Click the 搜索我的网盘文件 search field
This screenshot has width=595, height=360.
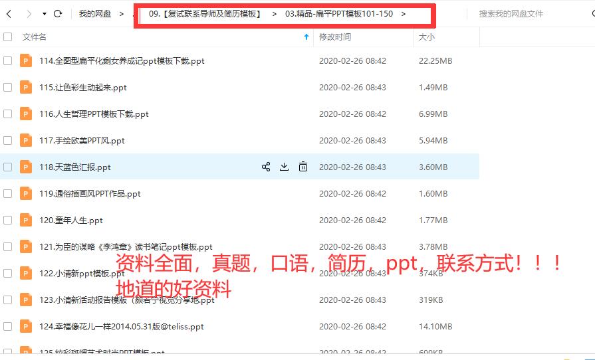[x=525, y=14]
